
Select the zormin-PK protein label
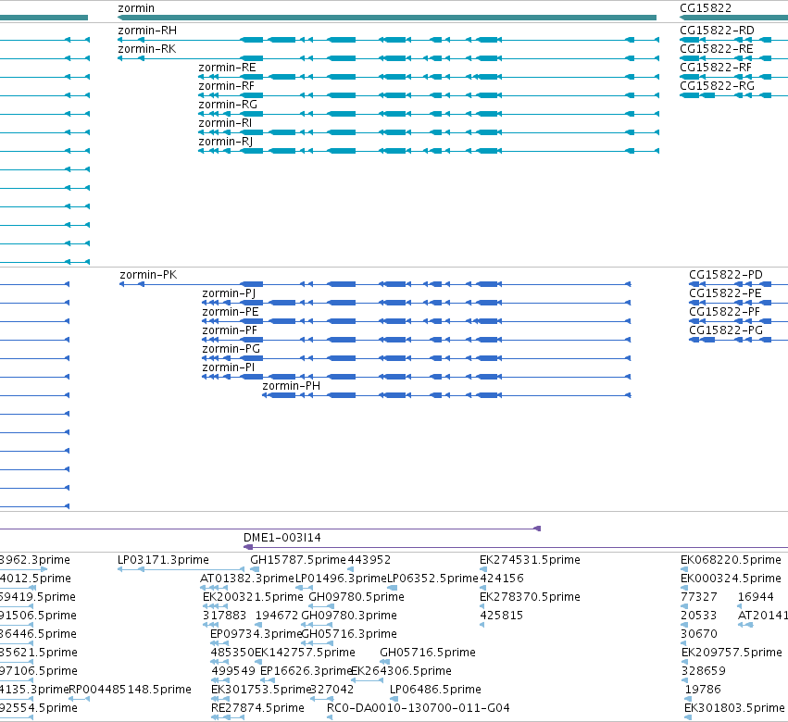click(x=148, y=275)
